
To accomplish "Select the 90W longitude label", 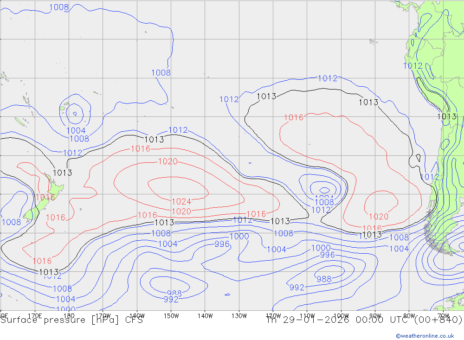I will point(375,316).
